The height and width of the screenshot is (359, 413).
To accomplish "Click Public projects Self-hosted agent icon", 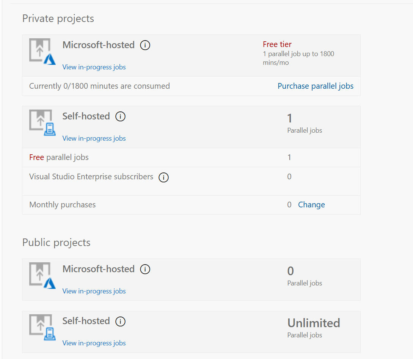I will pyautogui.click(x=42, y=328).
